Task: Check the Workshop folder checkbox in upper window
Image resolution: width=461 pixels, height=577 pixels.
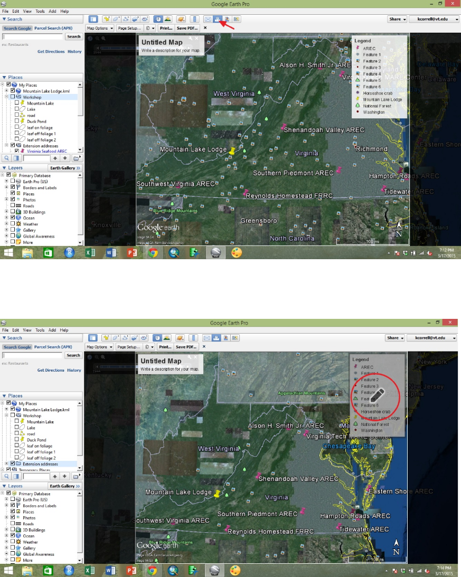Action: tap(13, 97)
